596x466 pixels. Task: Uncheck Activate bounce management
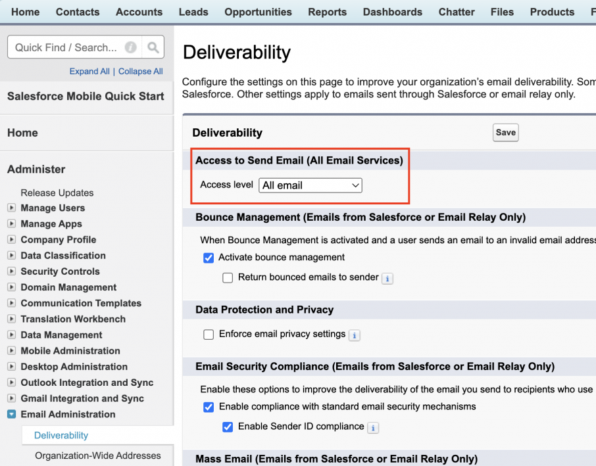(209, 258)
